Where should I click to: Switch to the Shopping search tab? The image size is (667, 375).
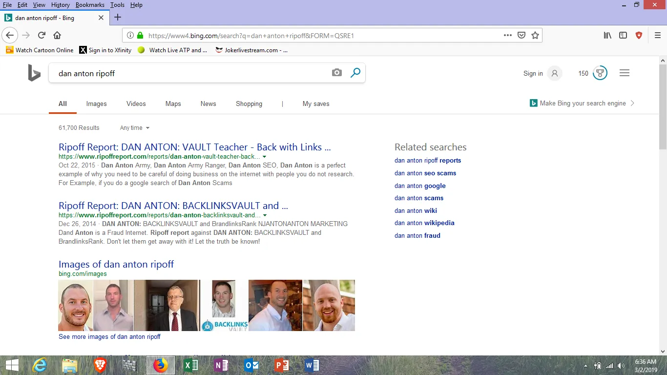click(x=249, y=104)
